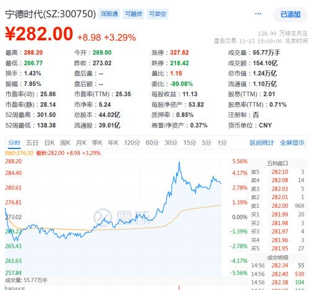This screenshot has width=310, height=290.
Task: Click the 52周最高 value 301.50
Action: pyautogui.click(x=46, y=115)
